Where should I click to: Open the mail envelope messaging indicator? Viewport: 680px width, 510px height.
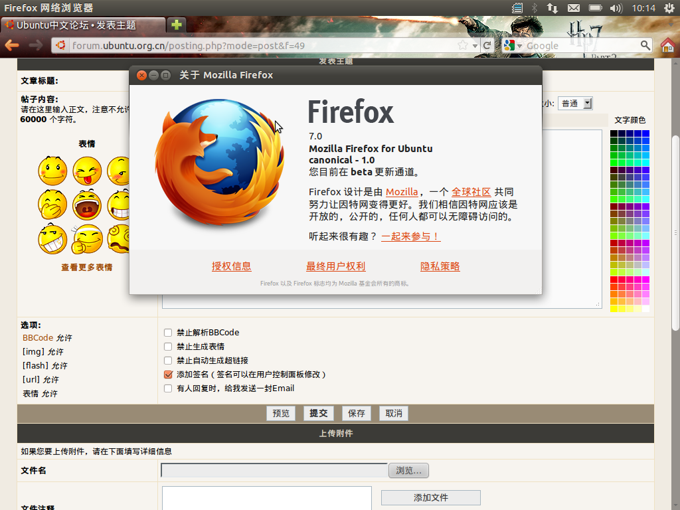tap(574, 8)
